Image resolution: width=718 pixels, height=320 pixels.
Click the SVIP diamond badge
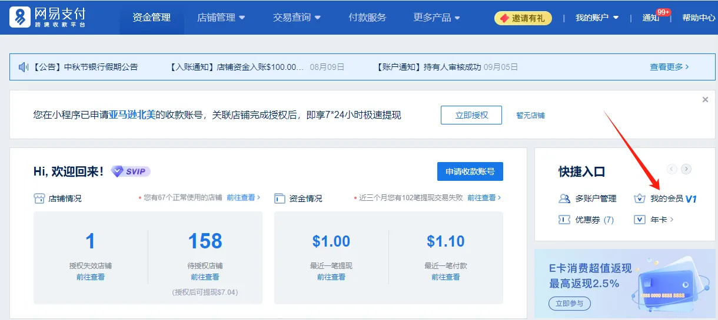(131, 171)
